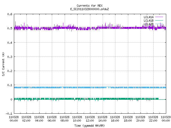Click the y-axis tick value -0.1
Viewport: 171px width, 128px height.
pos(9,114)
